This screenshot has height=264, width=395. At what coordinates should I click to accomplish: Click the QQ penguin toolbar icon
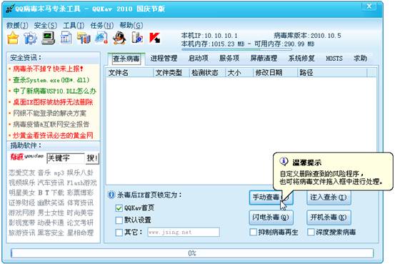point(119,38)
